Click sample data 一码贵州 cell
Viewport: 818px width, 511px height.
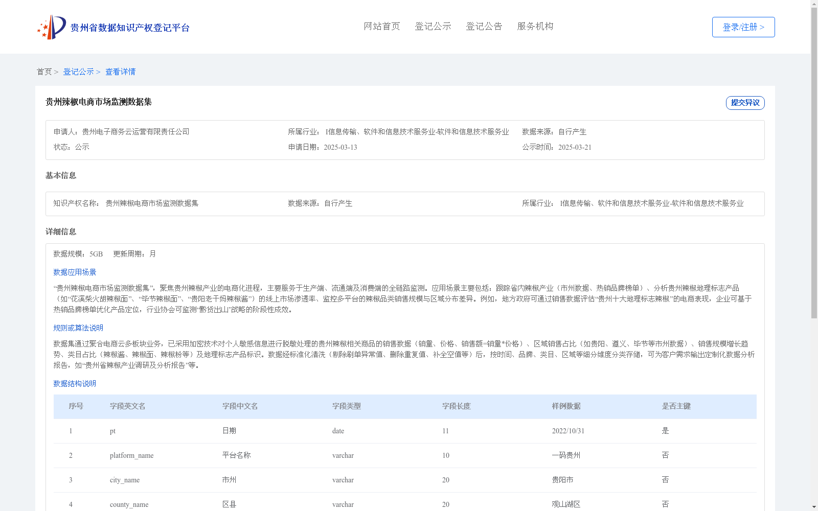click(x=566, y=455)
